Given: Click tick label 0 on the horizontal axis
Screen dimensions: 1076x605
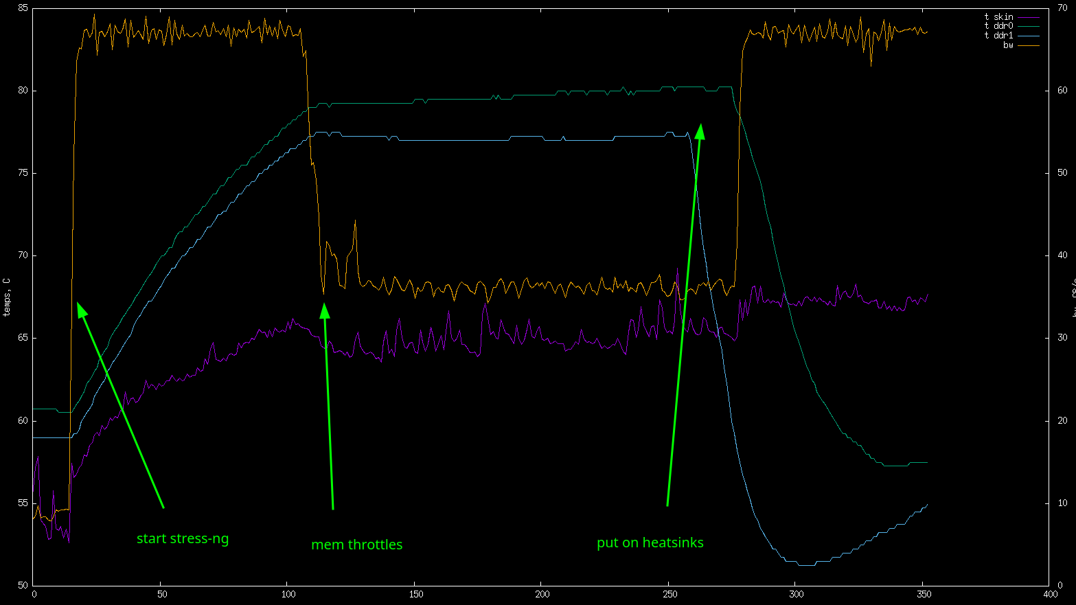Looking at the screenshot, I should pyautogui.click(x=34, y=595).
